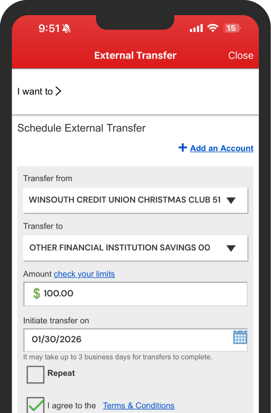
Task: Tap the battery indicator showing 15
Action: click(231, 28)
